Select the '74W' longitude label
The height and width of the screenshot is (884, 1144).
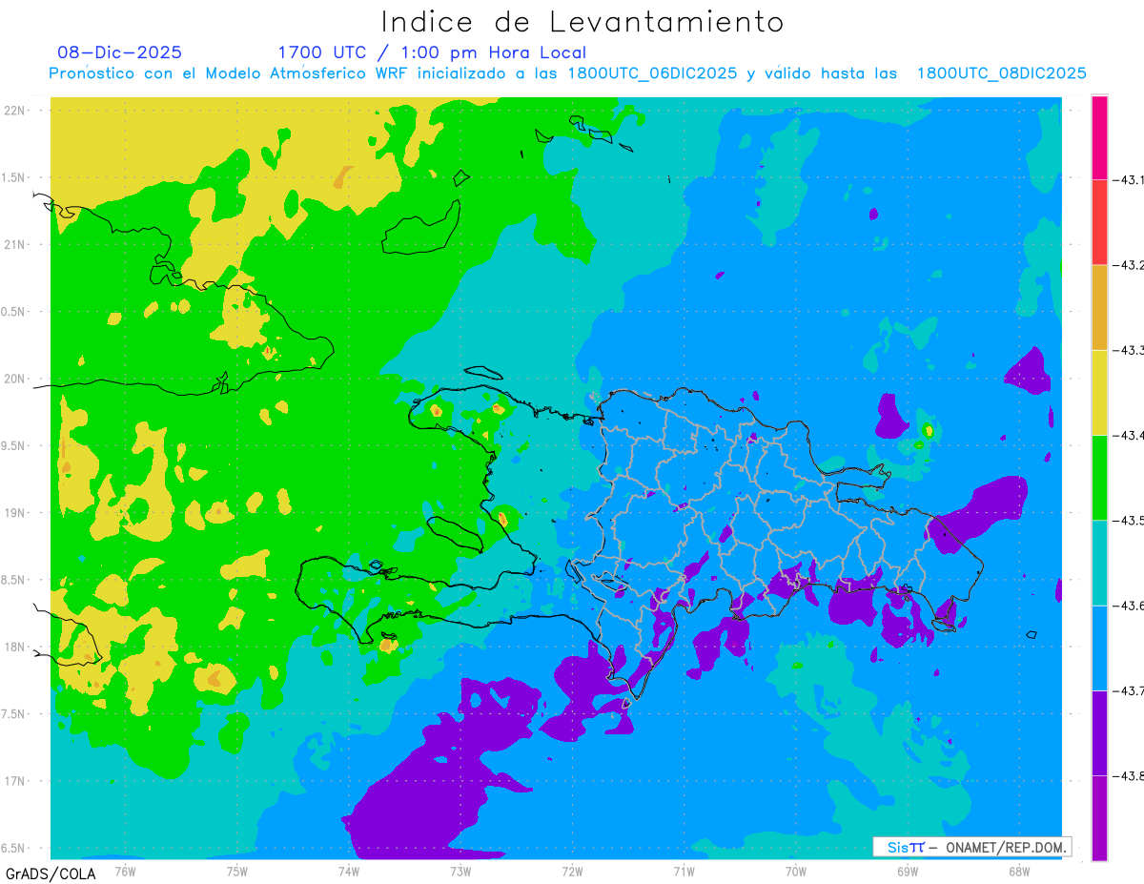point(349,871)
